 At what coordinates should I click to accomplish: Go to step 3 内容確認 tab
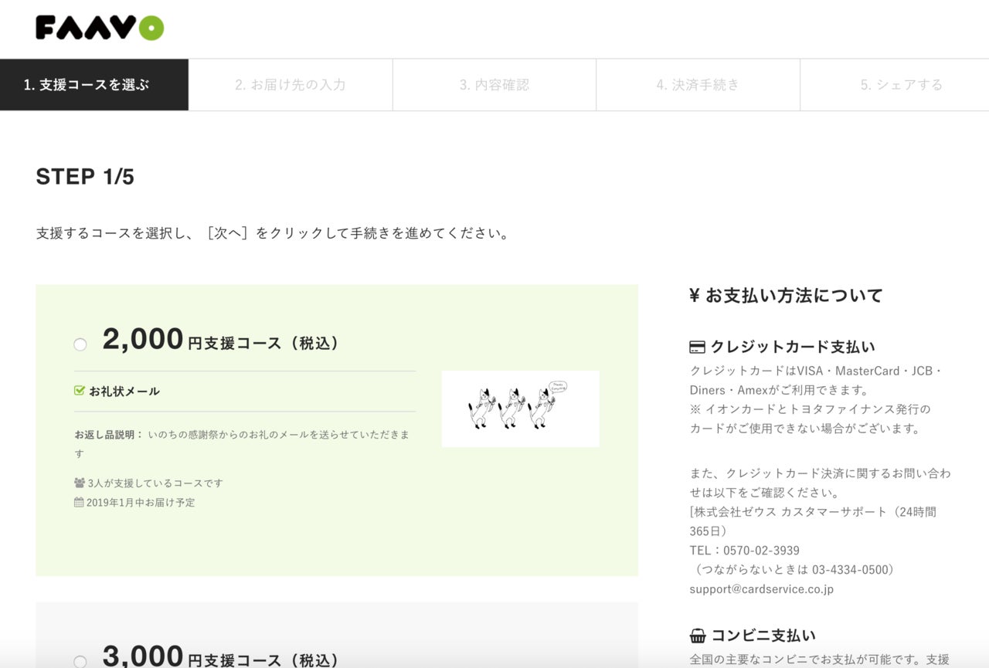pyautogui.click(x=494, y=85)
